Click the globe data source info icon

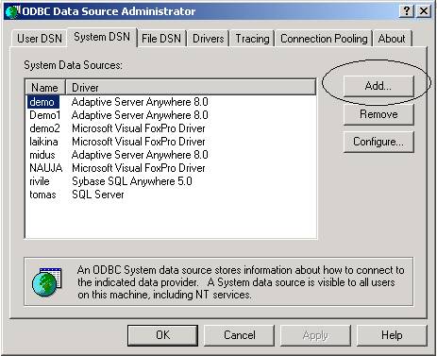pos(47,281)
